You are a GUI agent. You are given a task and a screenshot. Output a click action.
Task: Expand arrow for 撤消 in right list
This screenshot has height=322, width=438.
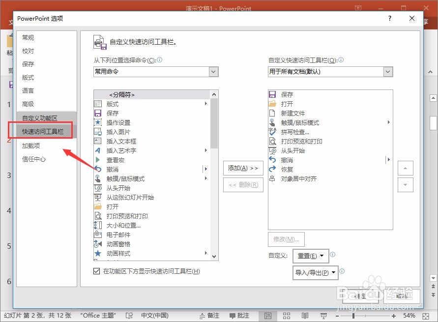(x=388, y=159)
